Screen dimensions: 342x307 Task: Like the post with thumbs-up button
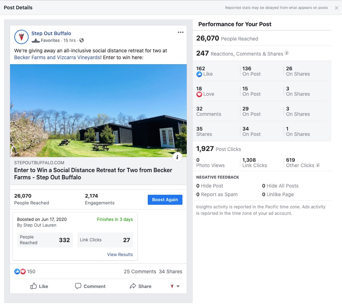[39, 286]
